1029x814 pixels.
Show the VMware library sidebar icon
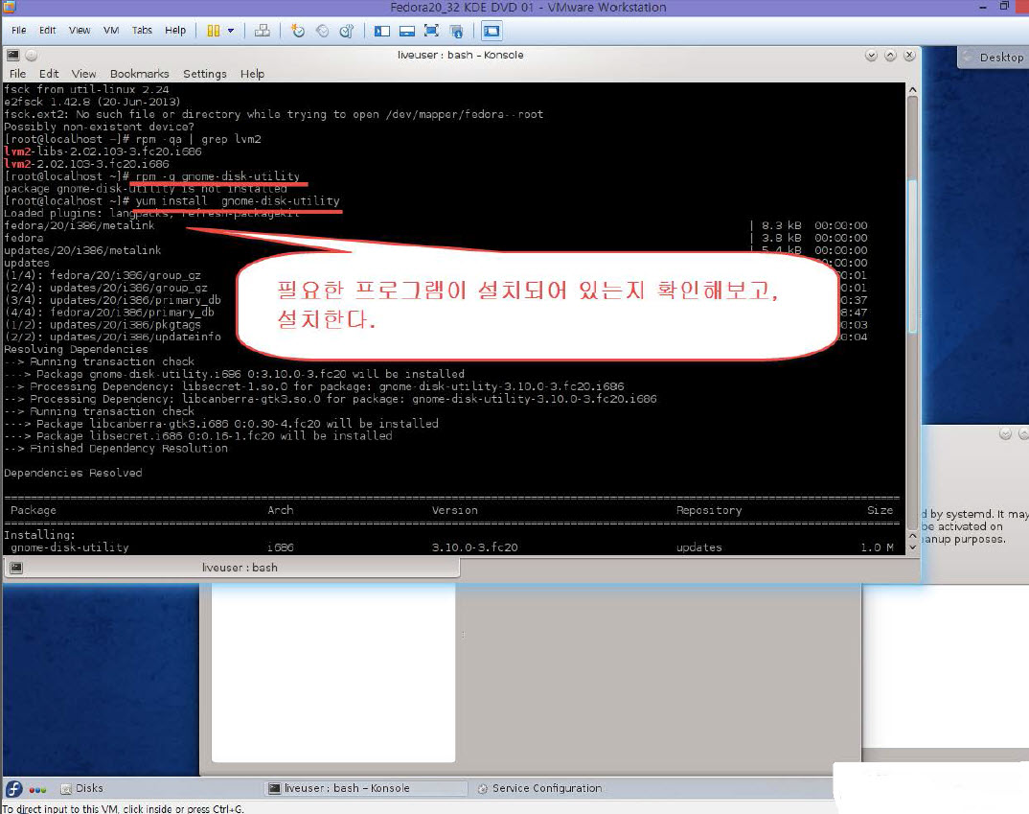click(x=382, y=31)
